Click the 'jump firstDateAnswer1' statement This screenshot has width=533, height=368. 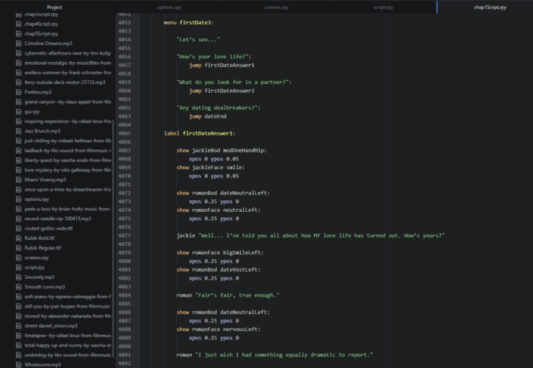(221, 65)
